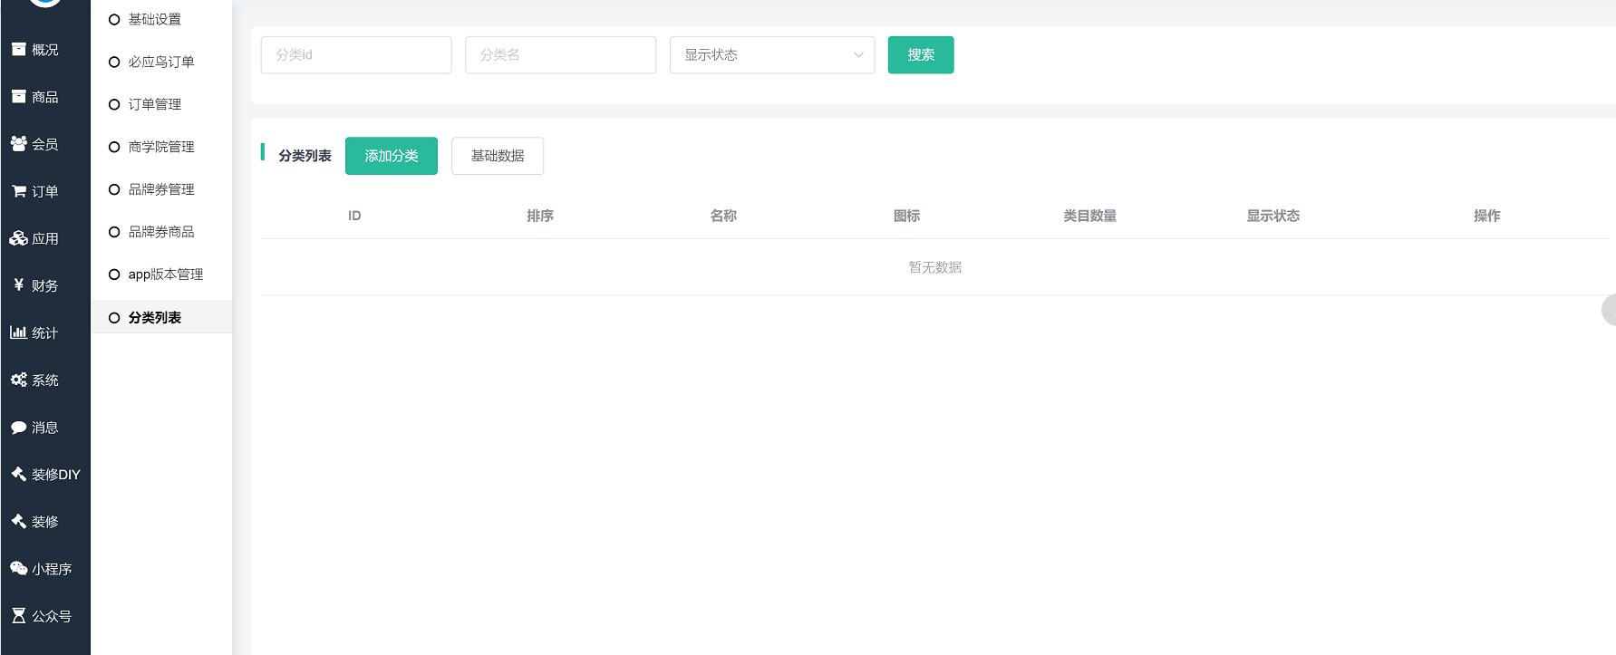Expand the 显示状态 dropdown
The height and width of the screenshot is (655, 1616).
pos(771,55)
